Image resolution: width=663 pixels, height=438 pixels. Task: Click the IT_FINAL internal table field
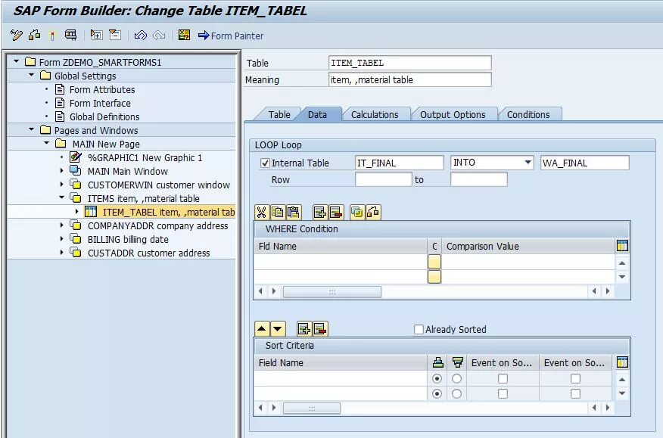pyautogui.click(x=399, y=163)
